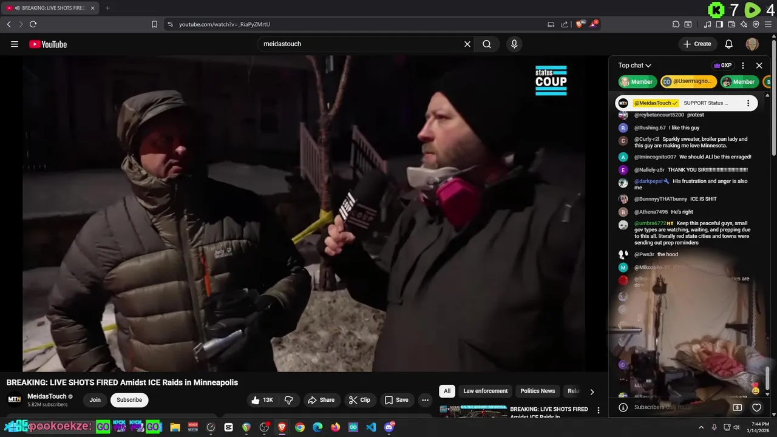Viewport: 777px width, 437px height.
Task: Bookmark this page in the browser
Action: click(x=154, y=24)
